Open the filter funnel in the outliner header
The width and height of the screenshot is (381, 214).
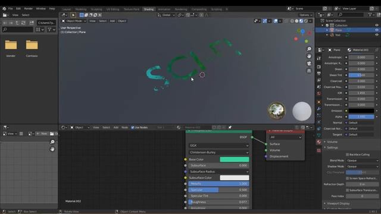370,15
